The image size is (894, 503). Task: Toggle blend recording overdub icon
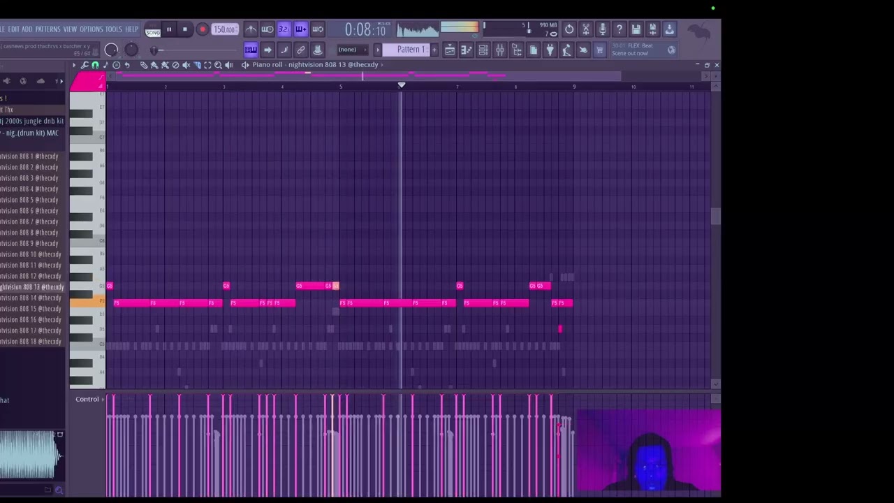click(301, 29)
